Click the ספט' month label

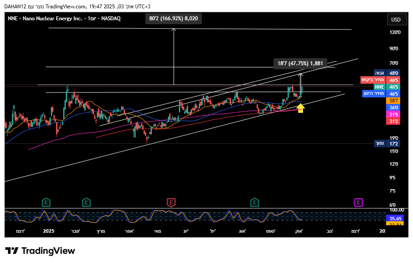[x=270, y=231]
